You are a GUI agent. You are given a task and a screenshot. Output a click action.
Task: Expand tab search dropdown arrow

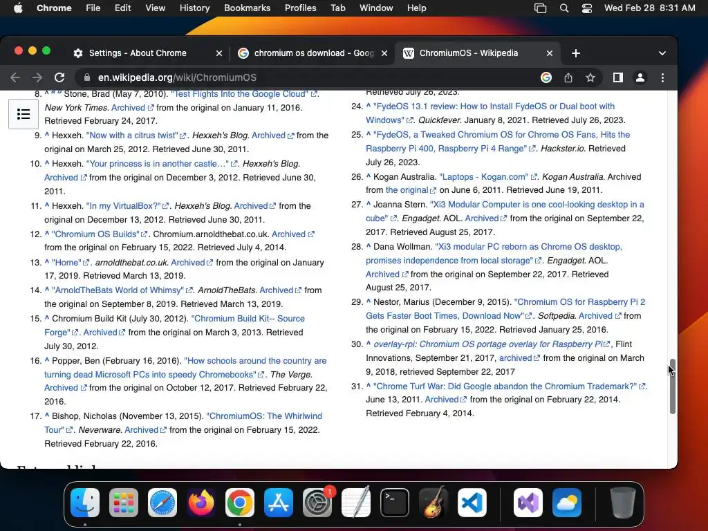pos(662,53)
